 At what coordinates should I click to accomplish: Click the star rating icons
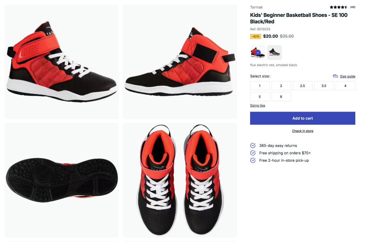tap(339, 7)
